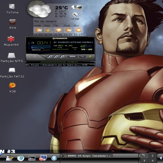The width and height of the screenshot is (163, 163).
Task: Switch to virtual desktop 2 in pager
Action: pyautogui.click(x=152, y=156)
